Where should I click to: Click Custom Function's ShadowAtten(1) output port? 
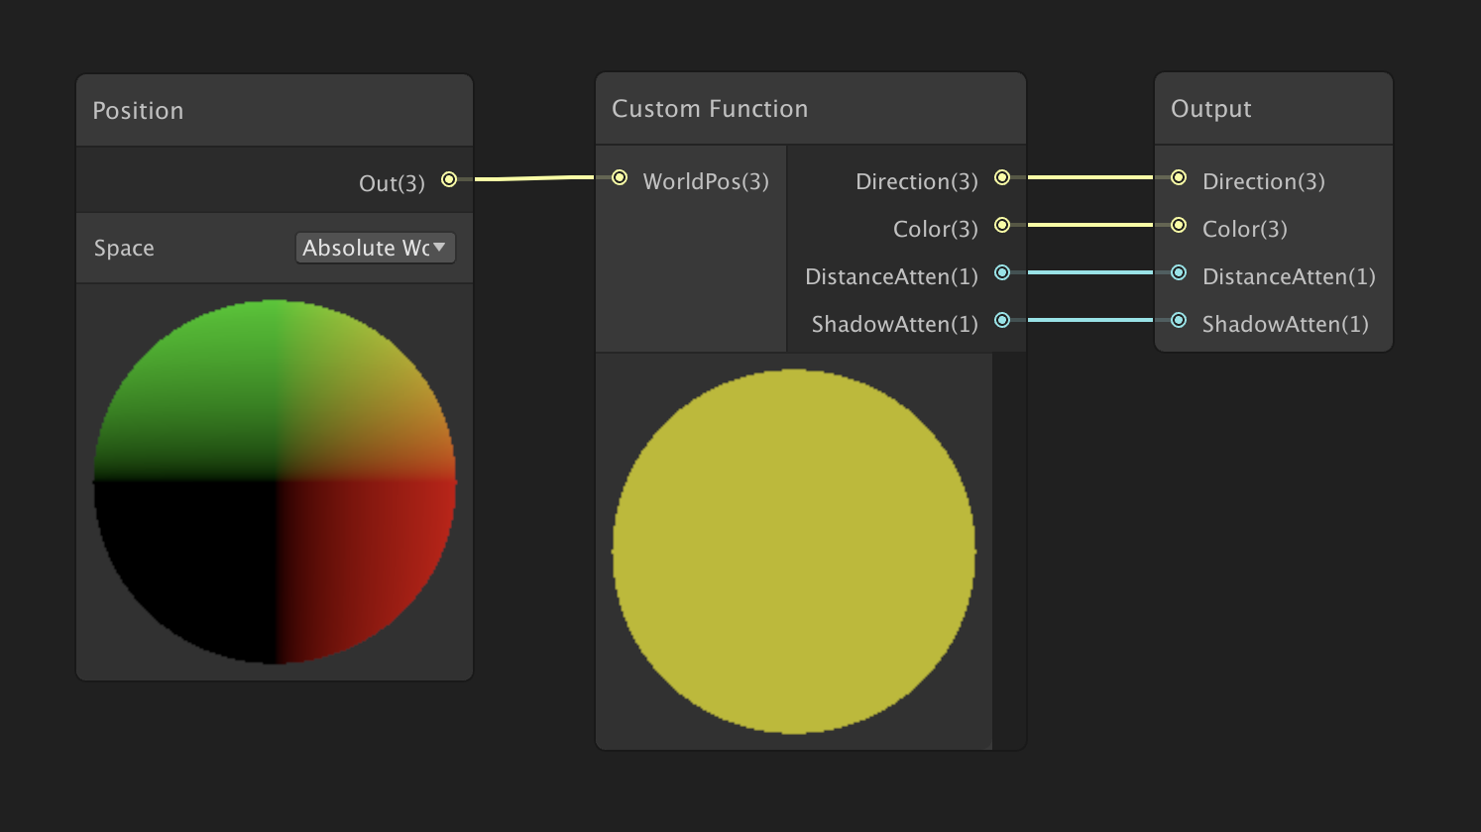coord(1002,320)
